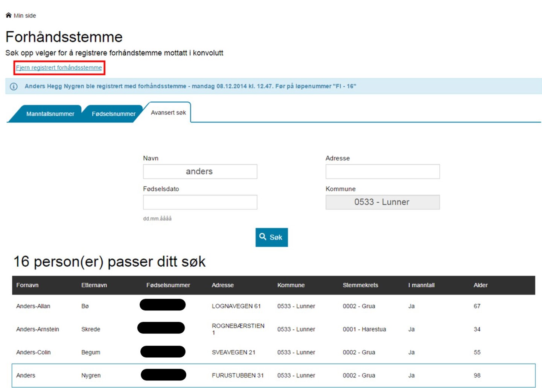Click the Stemmekrets column header
542x388 pixels.
click(x=360, y=285)
